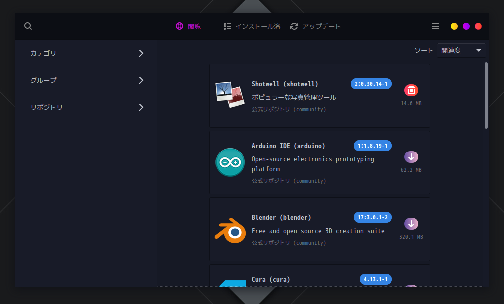The width and height of the screenshot is (504, 304).
Task: Open the Arduino IDE (arduino) title
Action: coord(288,146)
